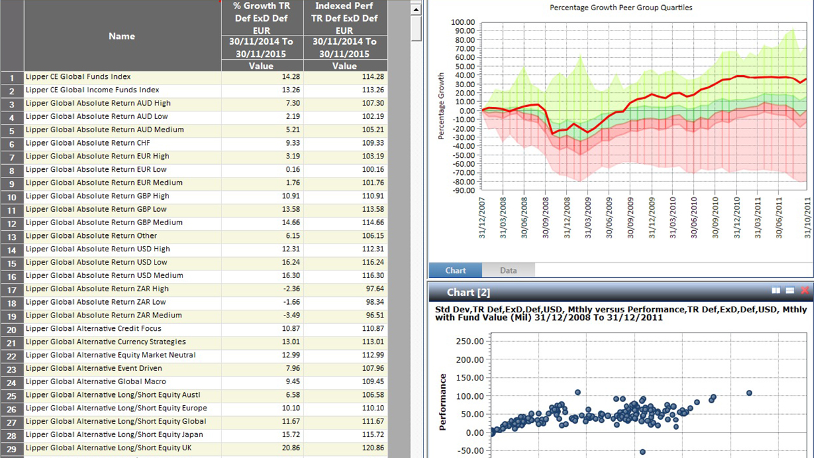The image size is (814, 458).
Task: Select row number 20 header
Action: [x=12, y=330]
